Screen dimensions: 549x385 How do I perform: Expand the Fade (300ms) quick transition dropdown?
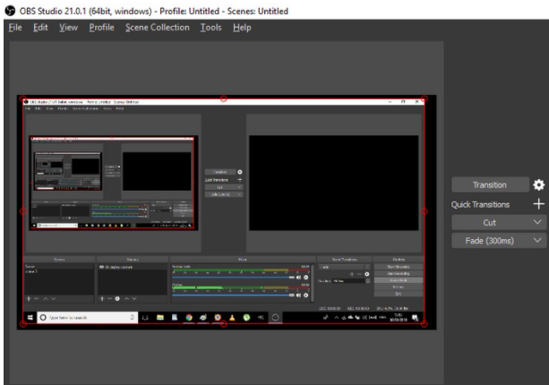[x=537, y=241]
